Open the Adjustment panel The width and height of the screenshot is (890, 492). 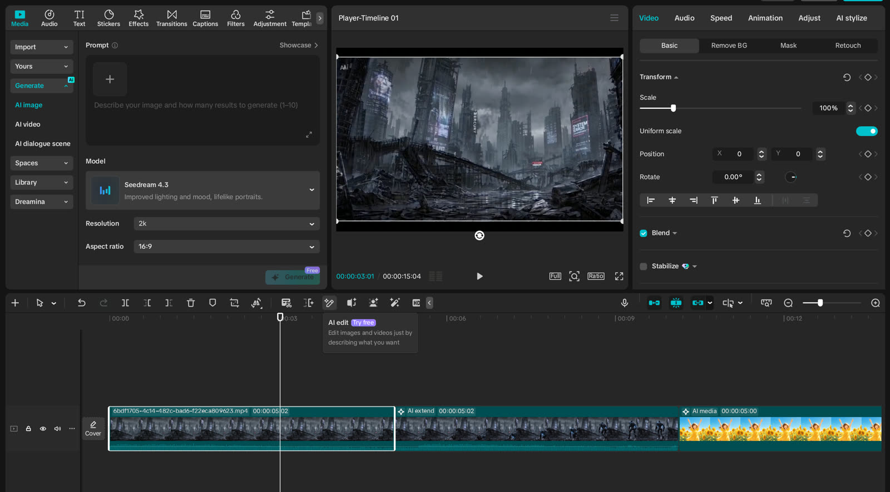(x=270, y=18)
